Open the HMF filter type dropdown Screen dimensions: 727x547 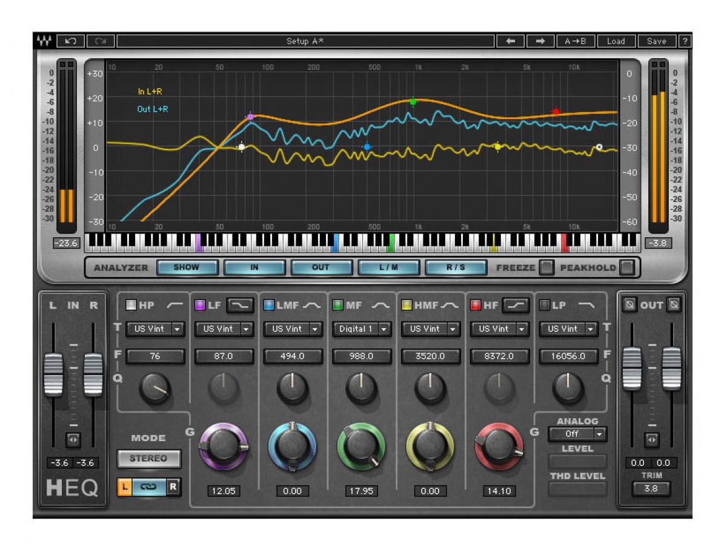tap(431, 329)
